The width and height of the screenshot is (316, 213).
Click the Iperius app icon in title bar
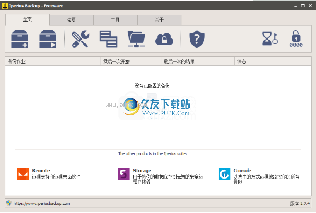(x=5, y=6)
